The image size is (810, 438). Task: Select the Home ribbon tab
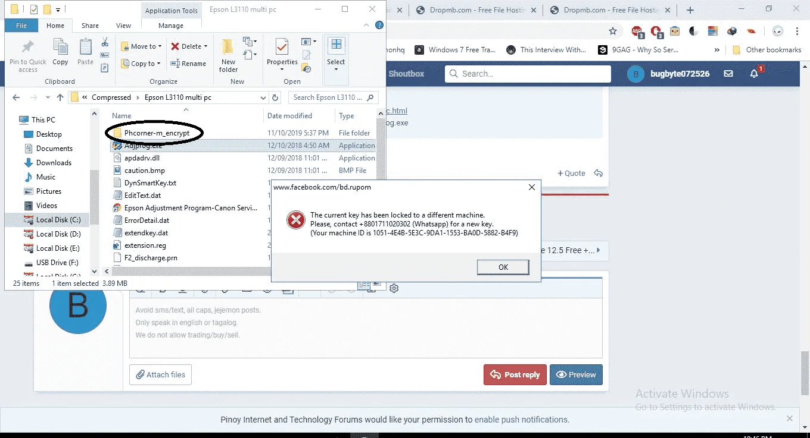(55, 26)
